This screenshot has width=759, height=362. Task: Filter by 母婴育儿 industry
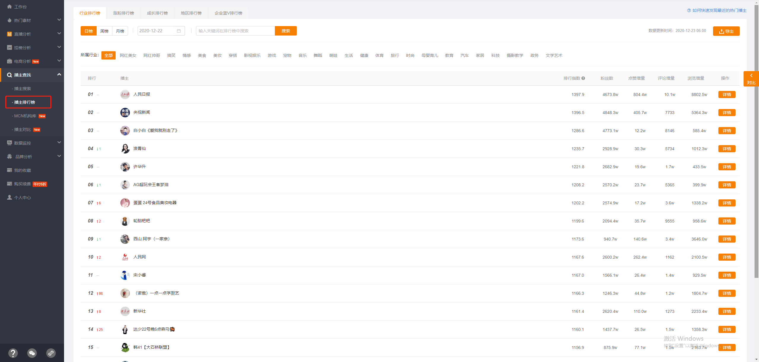[430, 55]
